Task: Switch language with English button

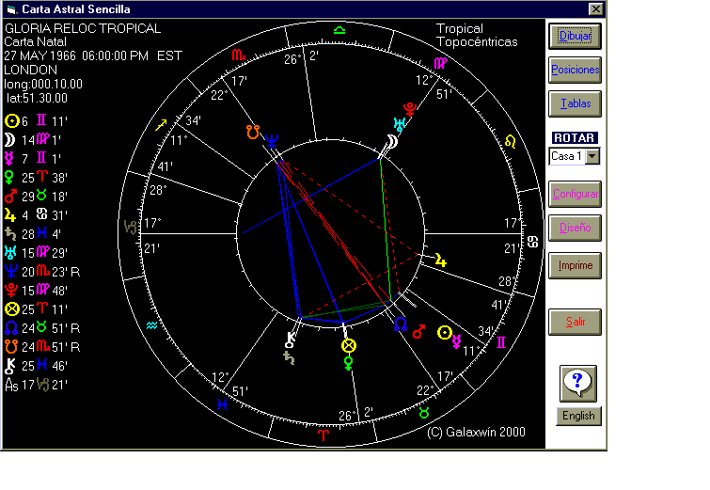Action: coord(578,416)
